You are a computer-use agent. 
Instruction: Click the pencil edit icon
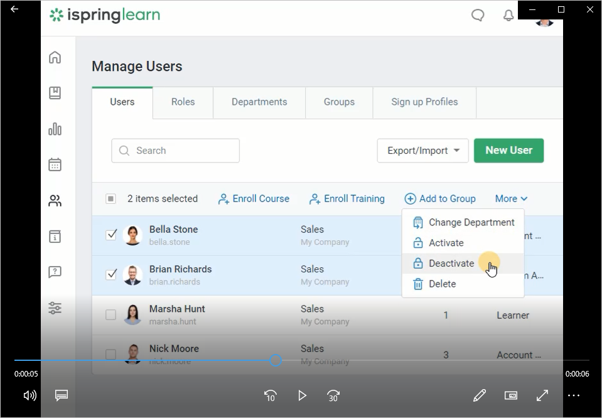tap(480, 395)
